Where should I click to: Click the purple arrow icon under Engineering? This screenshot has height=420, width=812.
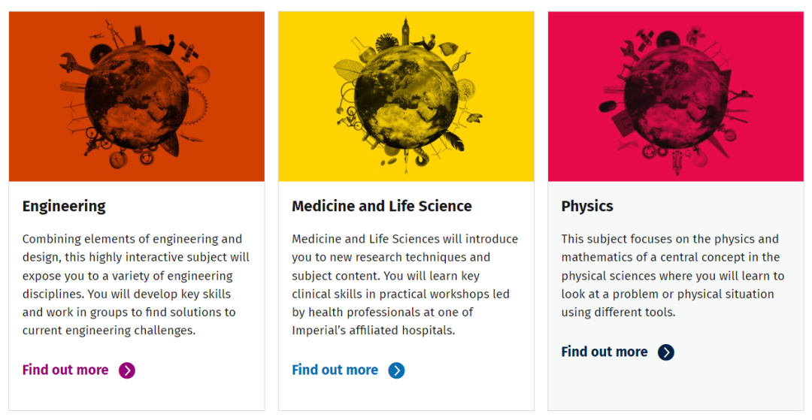click(127, 370)
